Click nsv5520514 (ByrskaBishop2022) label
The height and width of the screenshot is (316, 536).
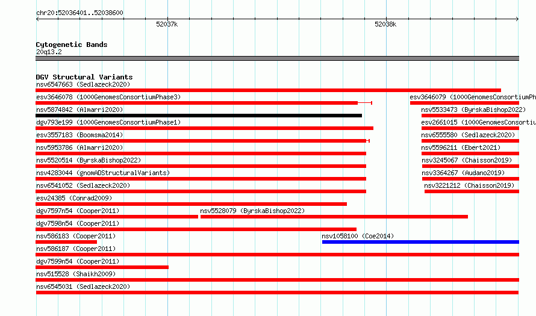click(89, 160)
